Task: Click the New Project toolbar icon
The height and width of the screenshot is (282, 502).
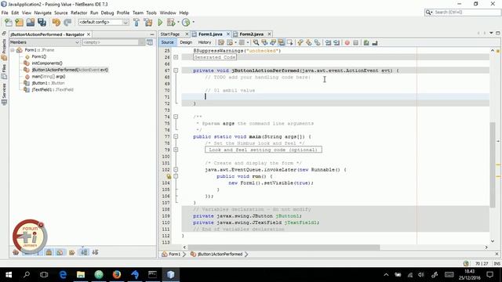Action: point(19,22)
